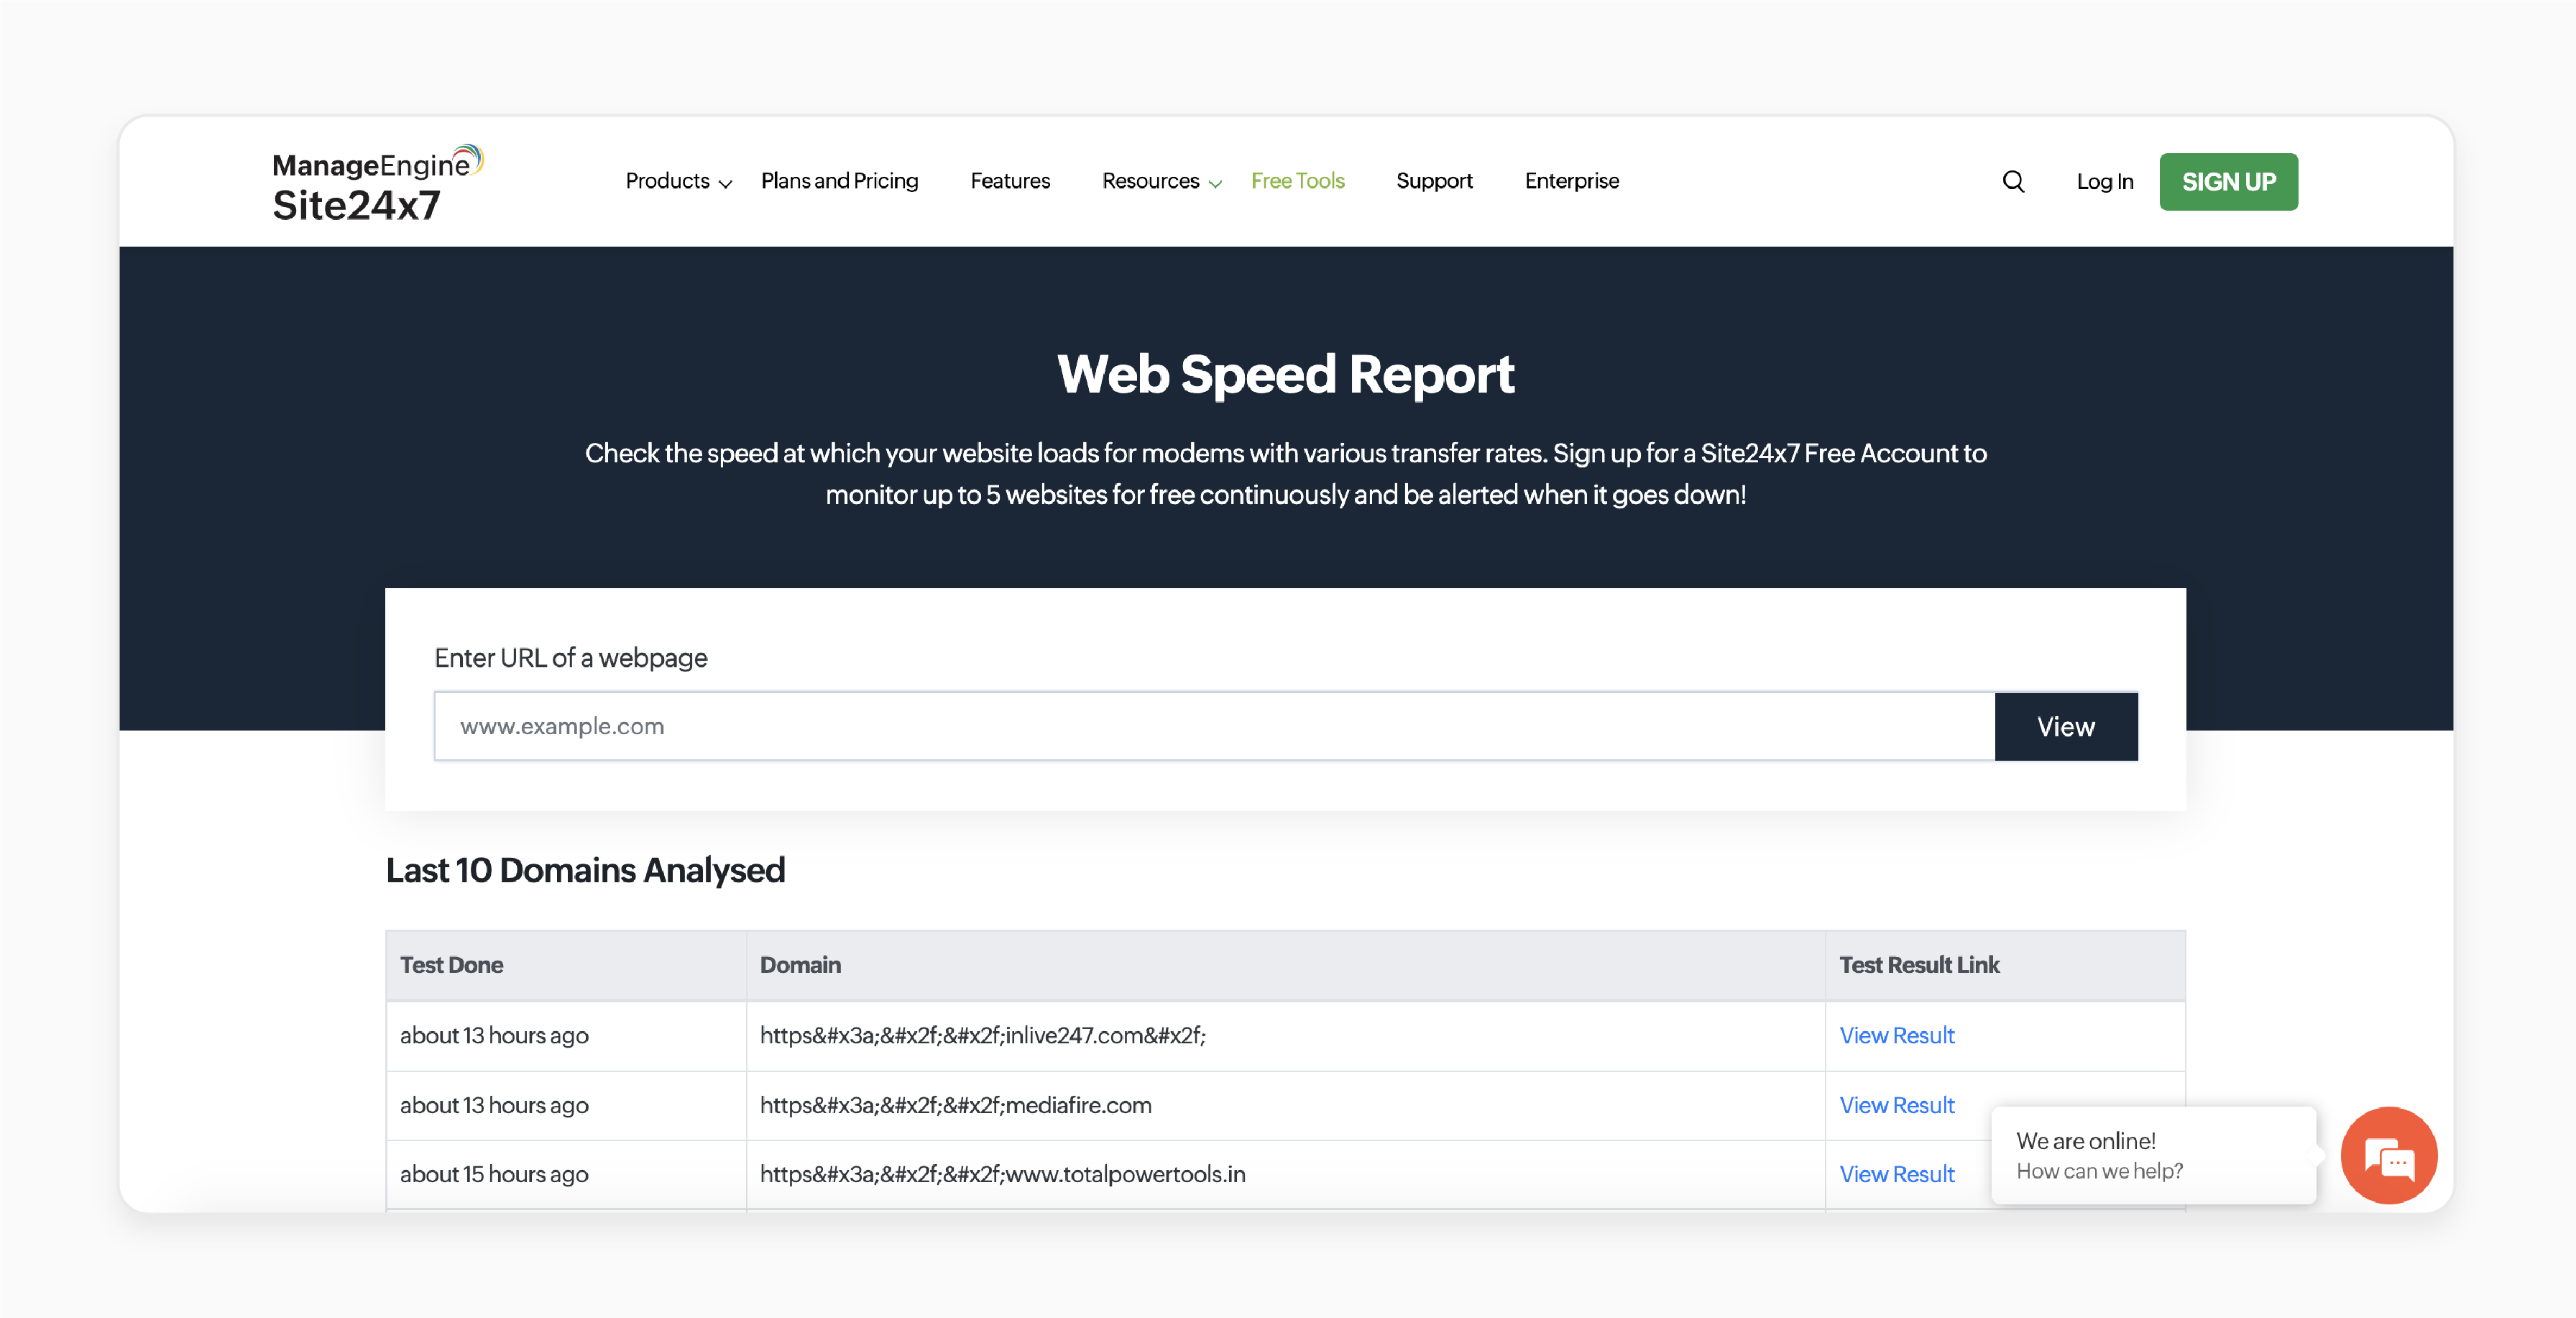Click the search magnifier icon

pyautogui.click(x=2013, y=181)
